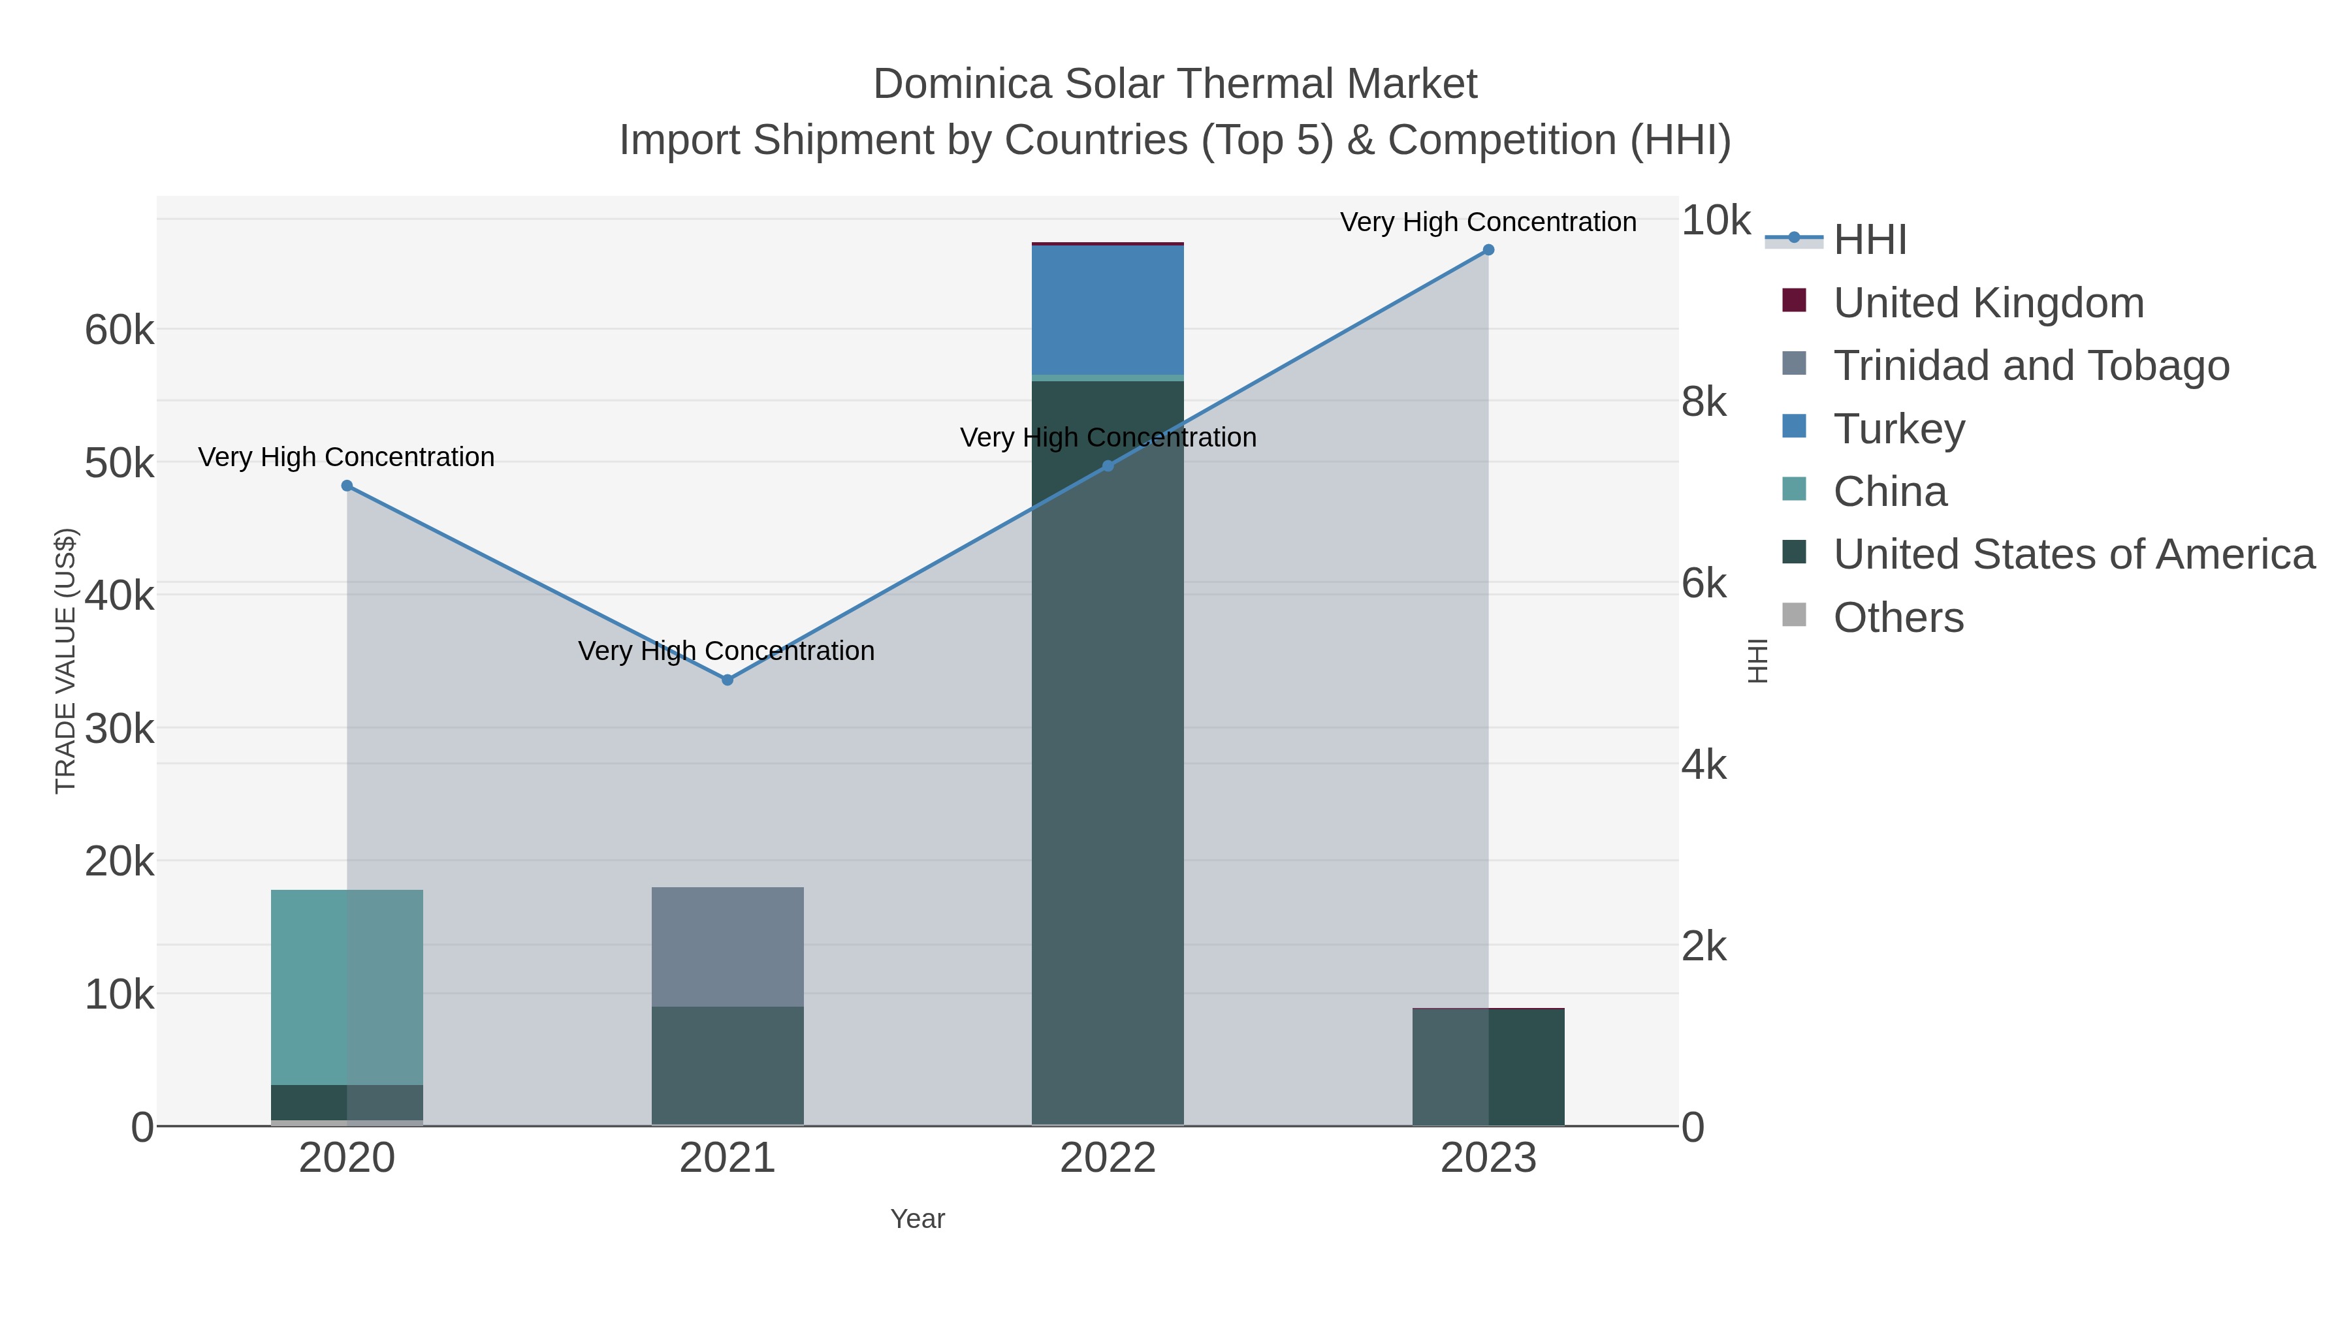
Task: Click the Turkey bar segment for 2022
Action: pos(1108,310)
